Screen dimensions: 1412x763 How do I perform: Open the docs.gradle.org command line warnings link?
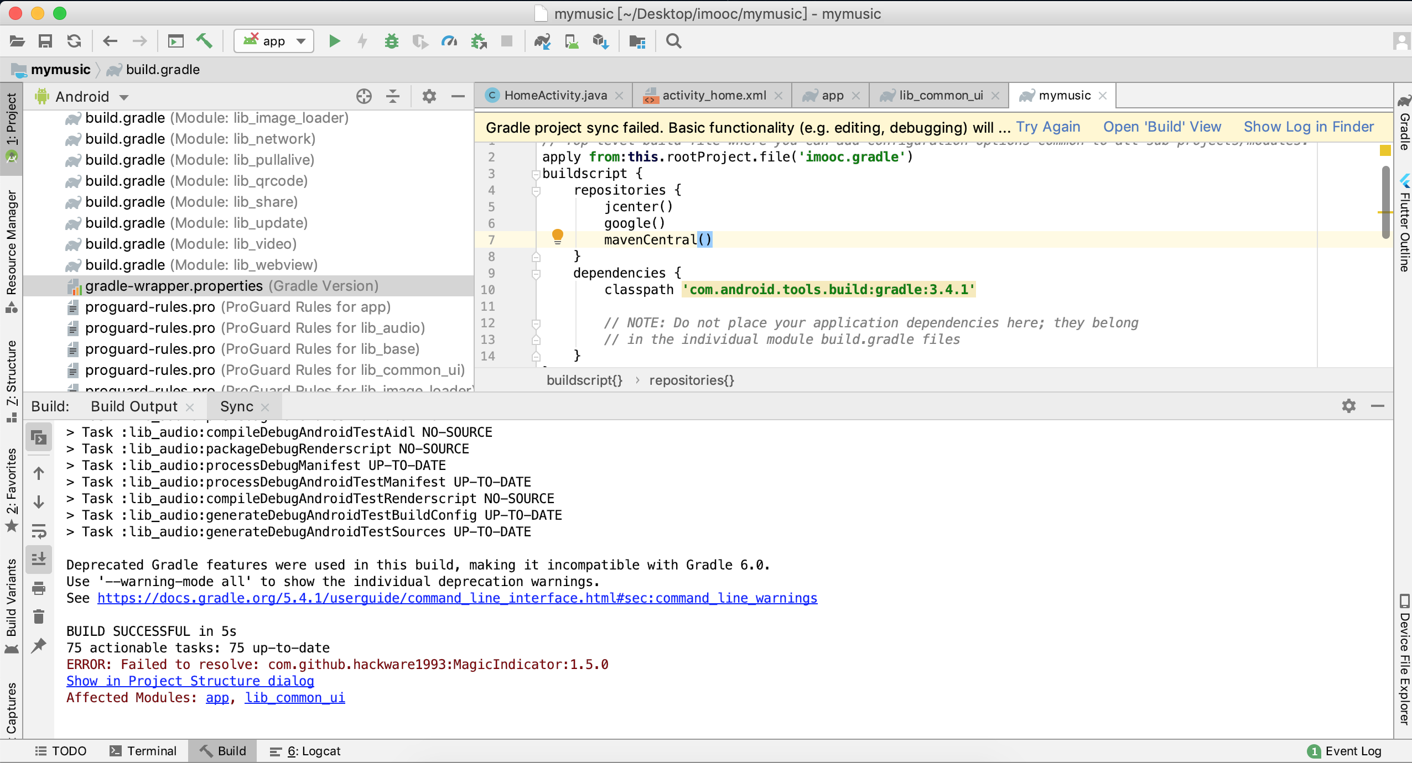(457, 598)
